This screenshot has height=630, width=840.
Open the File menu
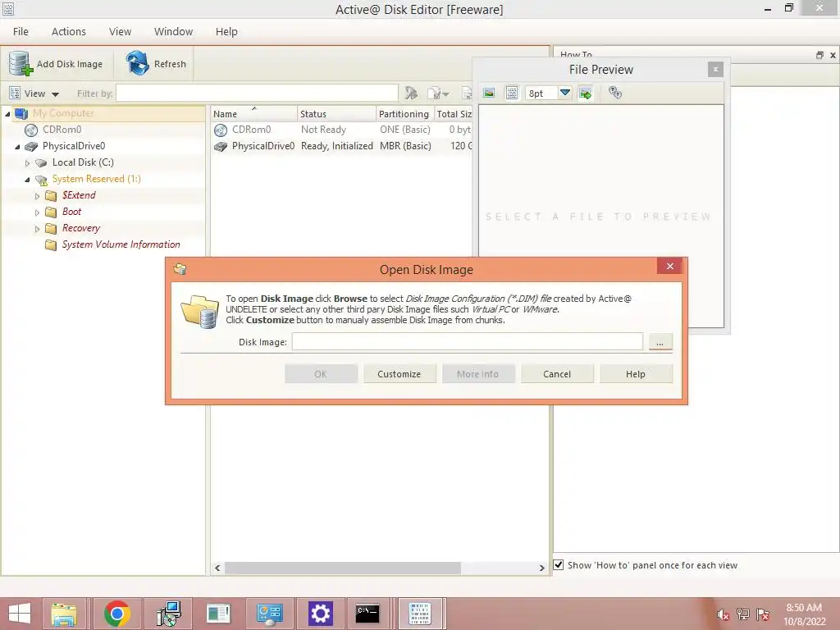coord(21,32)
